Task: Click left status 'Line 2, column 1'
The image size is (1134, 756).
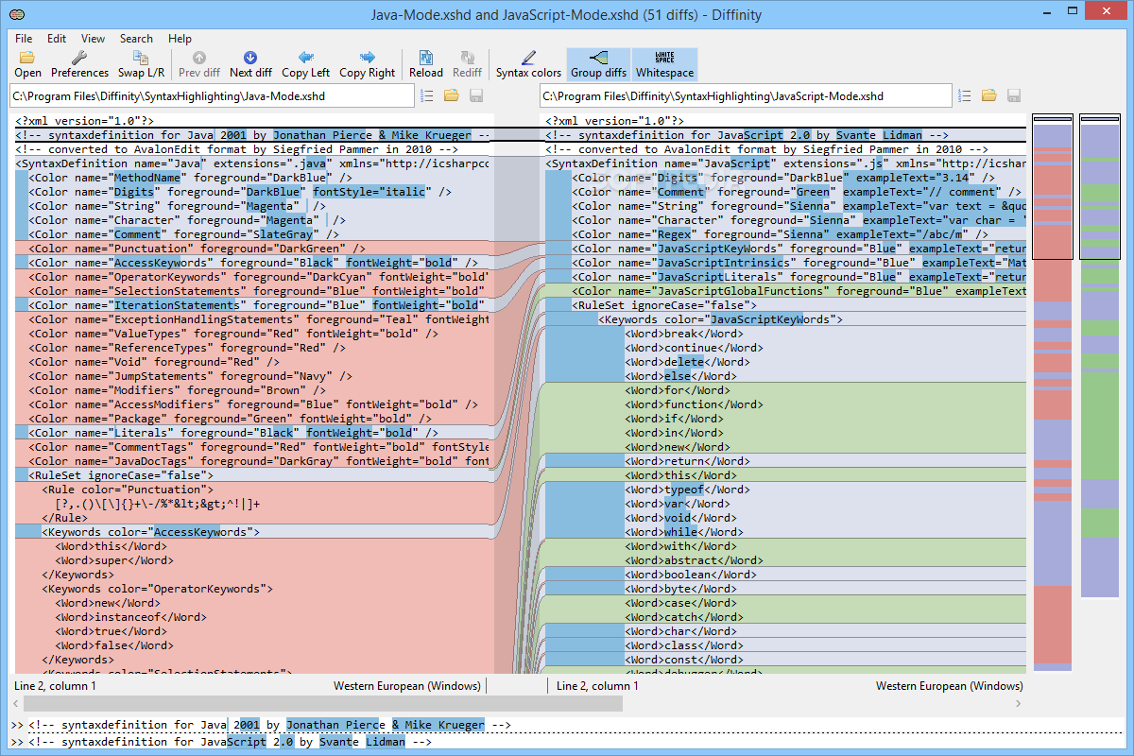Action: tap(56, 686)
